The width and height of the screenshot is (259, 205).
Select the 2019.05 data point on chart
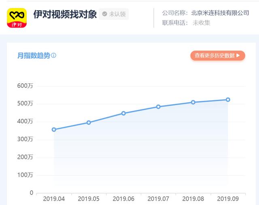pyautogui.click(x=89, y=123)
